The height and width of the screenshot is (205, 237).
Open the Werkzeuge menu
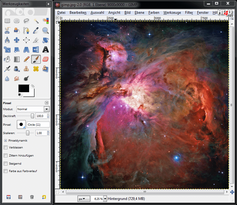(172, 13)
